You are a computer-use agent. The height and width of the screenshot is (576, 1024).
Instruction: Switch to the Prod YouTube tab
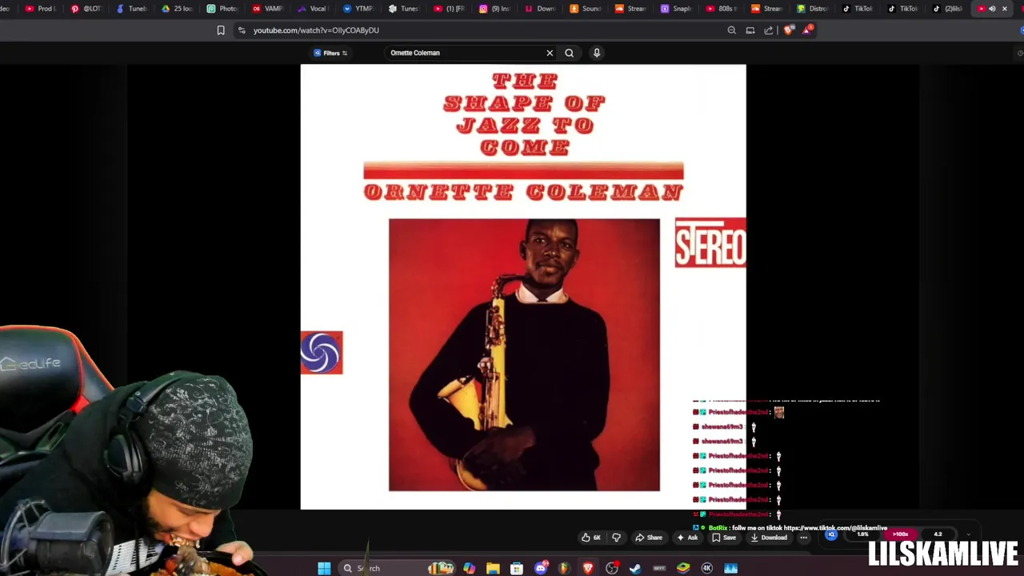coord(40,9)
